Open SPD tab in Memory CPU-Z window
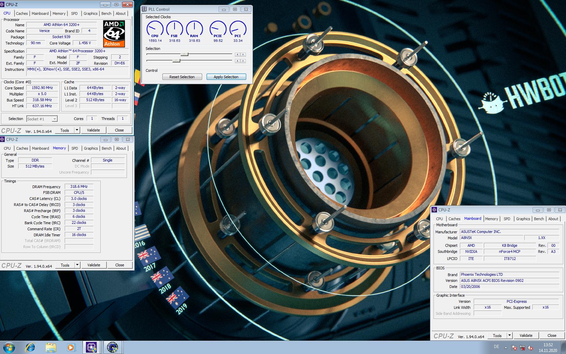Image resolution: width=566 pixels, height=354 pixels. pos(75,148)
